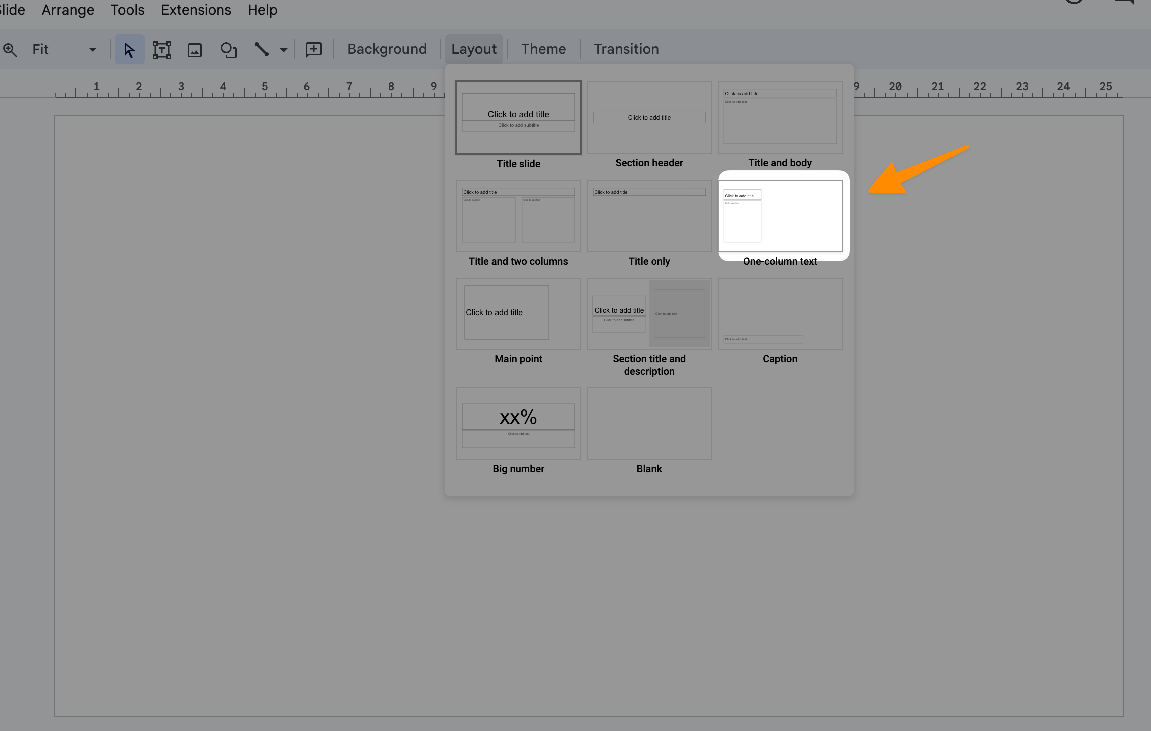1151x731 pixels.
Task: Select the text box tool
Action: pos(161,48)
